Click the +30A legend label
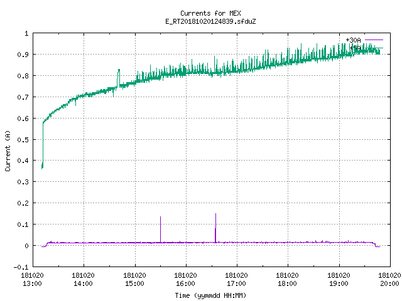The height and width of the screenshot is (301, 402). click(353, 40)
